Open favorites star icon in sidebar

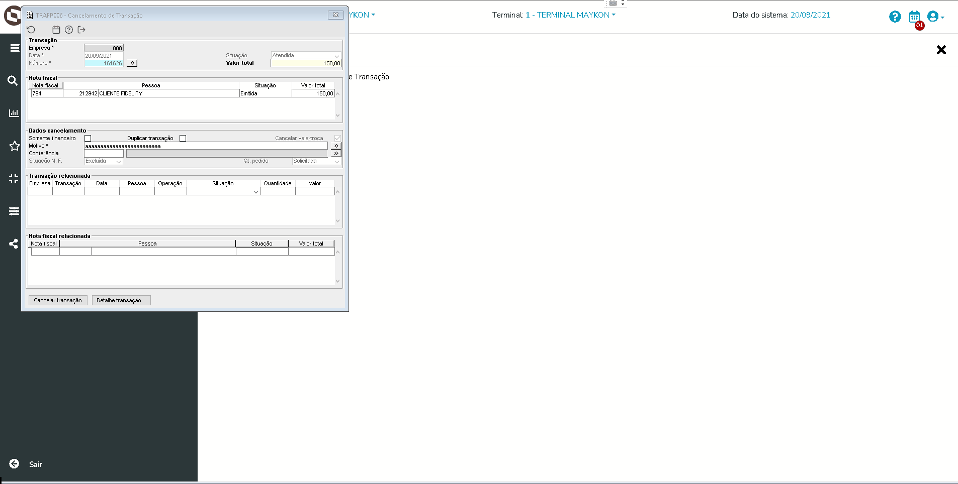point(14,146)
